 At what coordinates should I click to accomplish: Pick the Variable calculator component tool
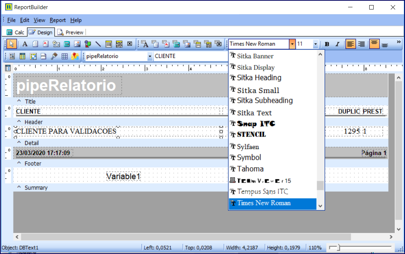point(67,44)
